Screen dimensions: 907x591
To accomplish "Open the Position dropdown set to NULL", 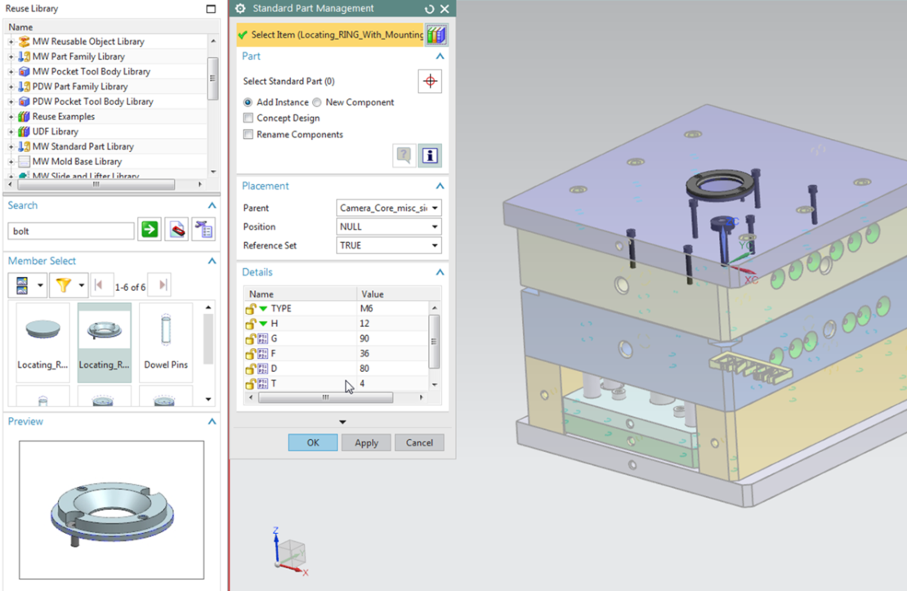I will tap(387, 226).
